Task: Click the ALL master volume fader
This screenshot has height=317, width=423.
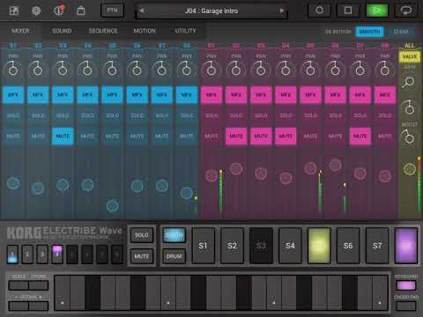Action: pyautogui.click(x=409, y=169)
